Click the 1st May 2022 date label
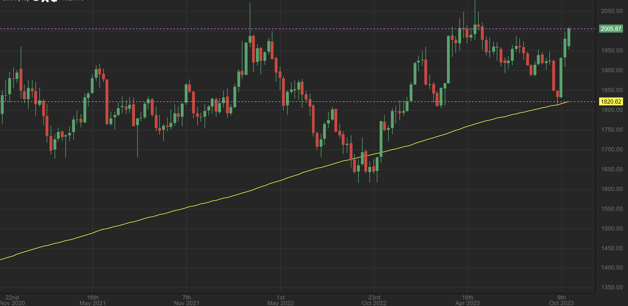 point(281,300)
